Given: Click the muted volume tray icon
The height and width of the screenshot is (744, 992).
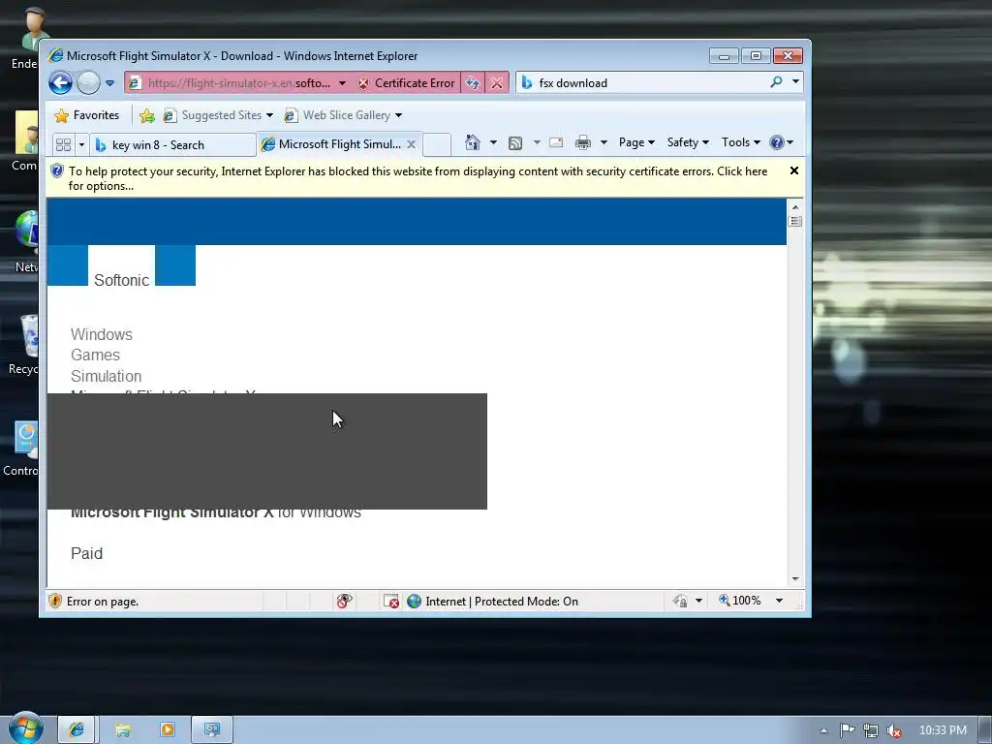Looking at the screenshot, I should tap(894, 731).
